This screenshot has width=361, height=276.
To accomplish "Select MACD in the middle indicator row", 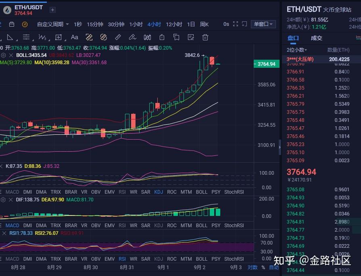I will (x=12, y=225).
